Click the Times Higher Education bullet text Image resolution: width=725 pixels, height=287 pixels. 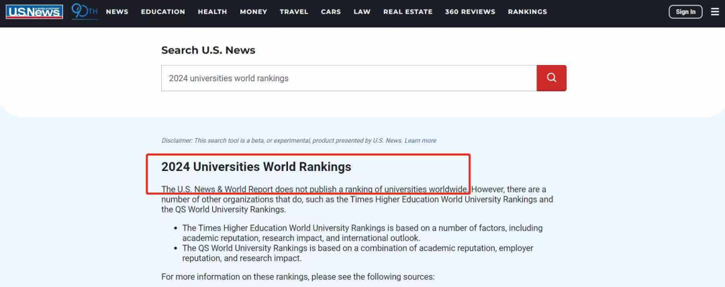tap(362, 233)
